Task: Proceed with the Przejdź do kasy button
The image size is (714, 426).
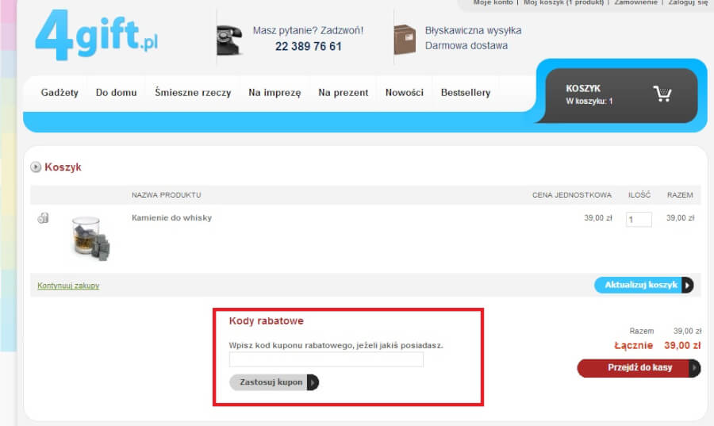Action: [x=639, y=368]
